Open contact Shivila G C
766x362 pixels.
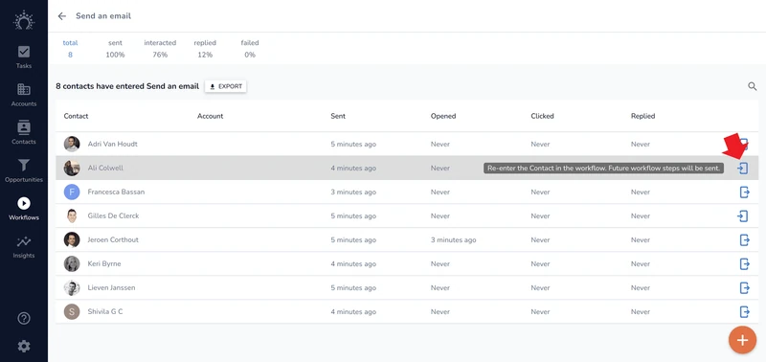click(105, 311)
